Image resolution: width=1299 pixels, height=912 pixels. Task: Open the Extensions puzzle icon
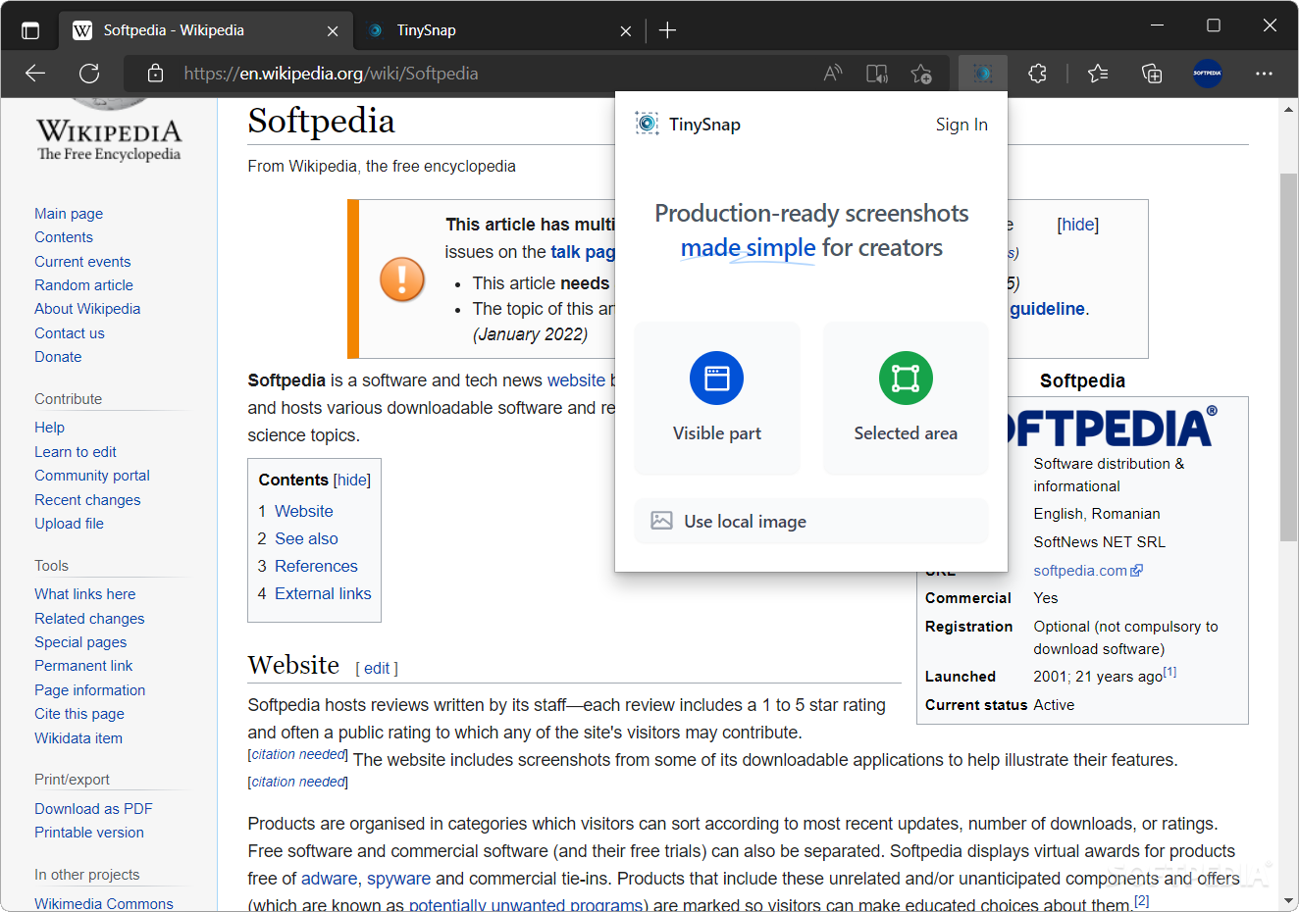click(1037, 74)
